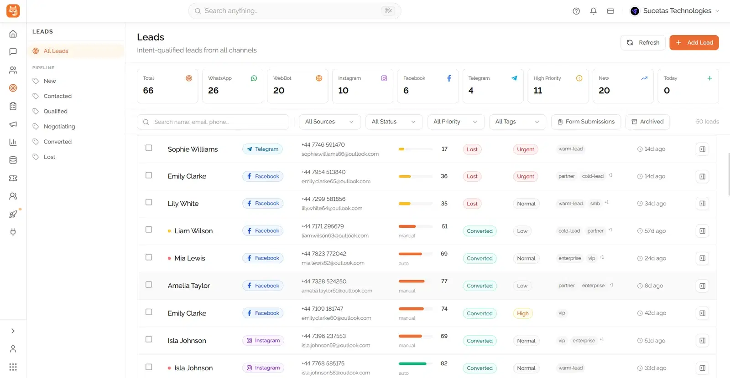Open the apps grid icon
Screen dimensions: 730x378
click(x=13, y=367)
